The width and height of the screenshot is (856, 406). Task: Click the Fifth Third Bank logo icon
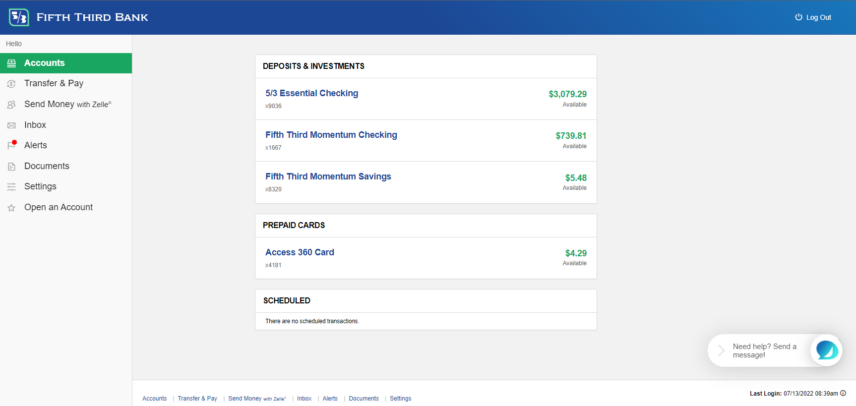(x=19, y=17)
